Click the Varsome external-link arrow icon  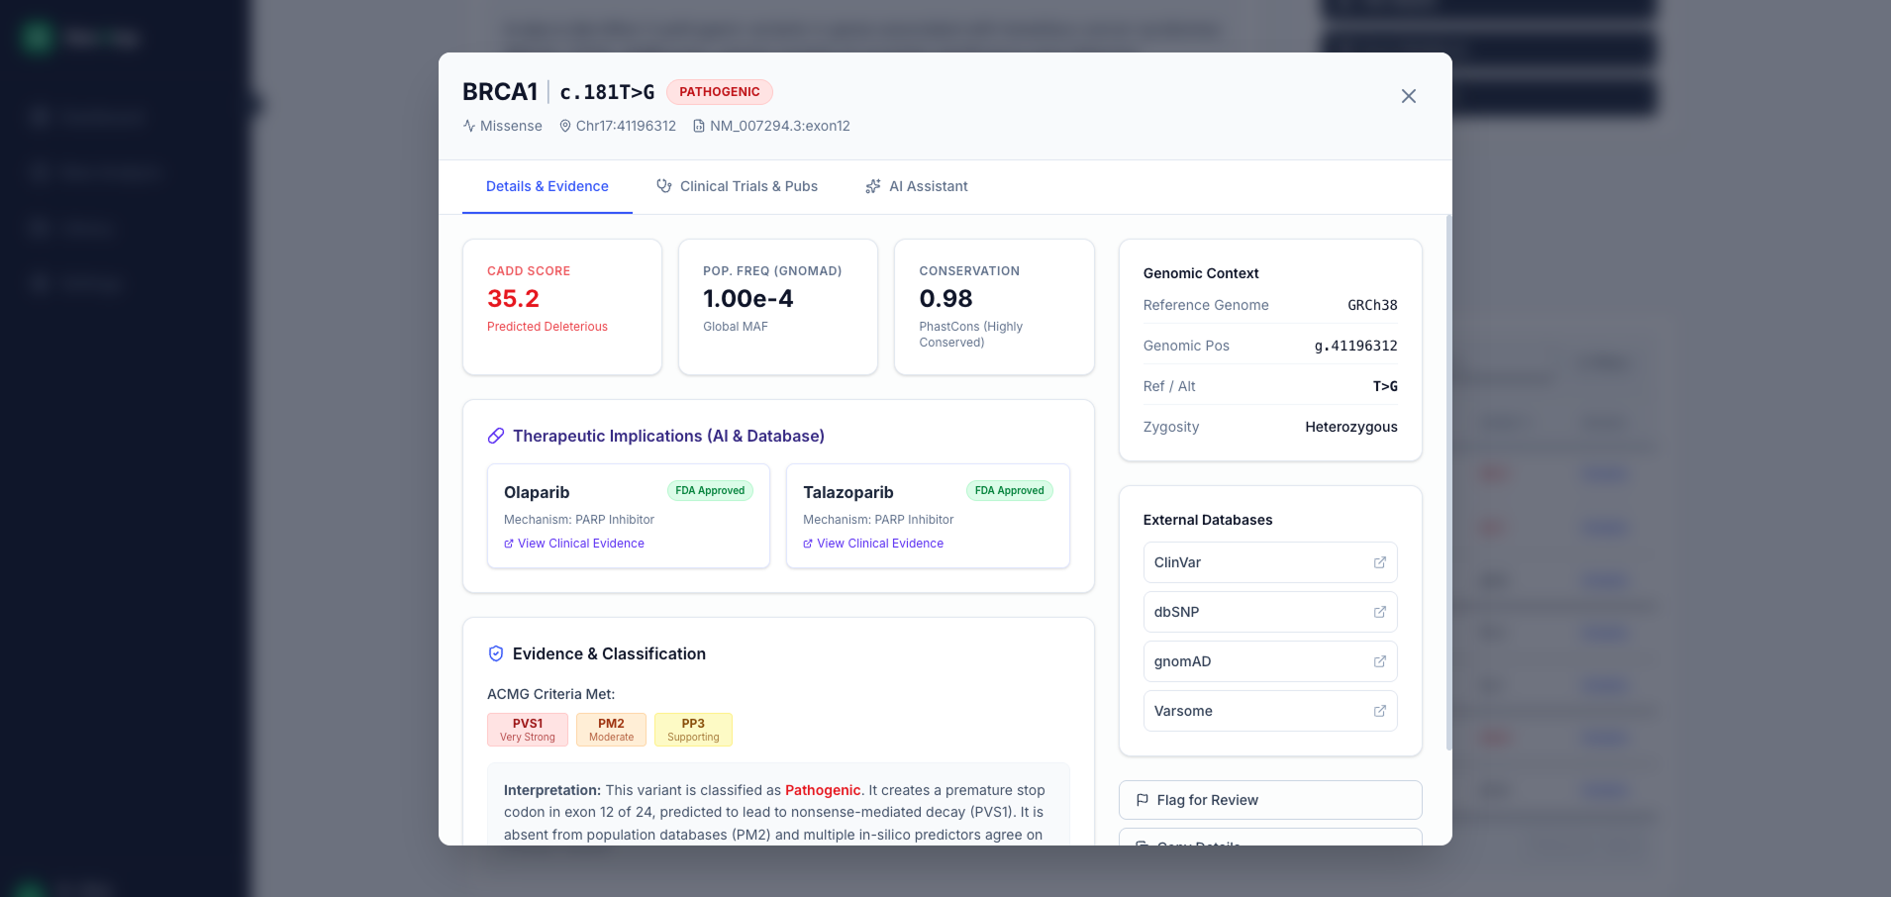tap(1380, 711)
